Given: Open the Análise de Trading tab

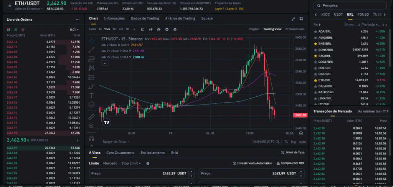Looking at the screenshot, I should coord(180,18).
